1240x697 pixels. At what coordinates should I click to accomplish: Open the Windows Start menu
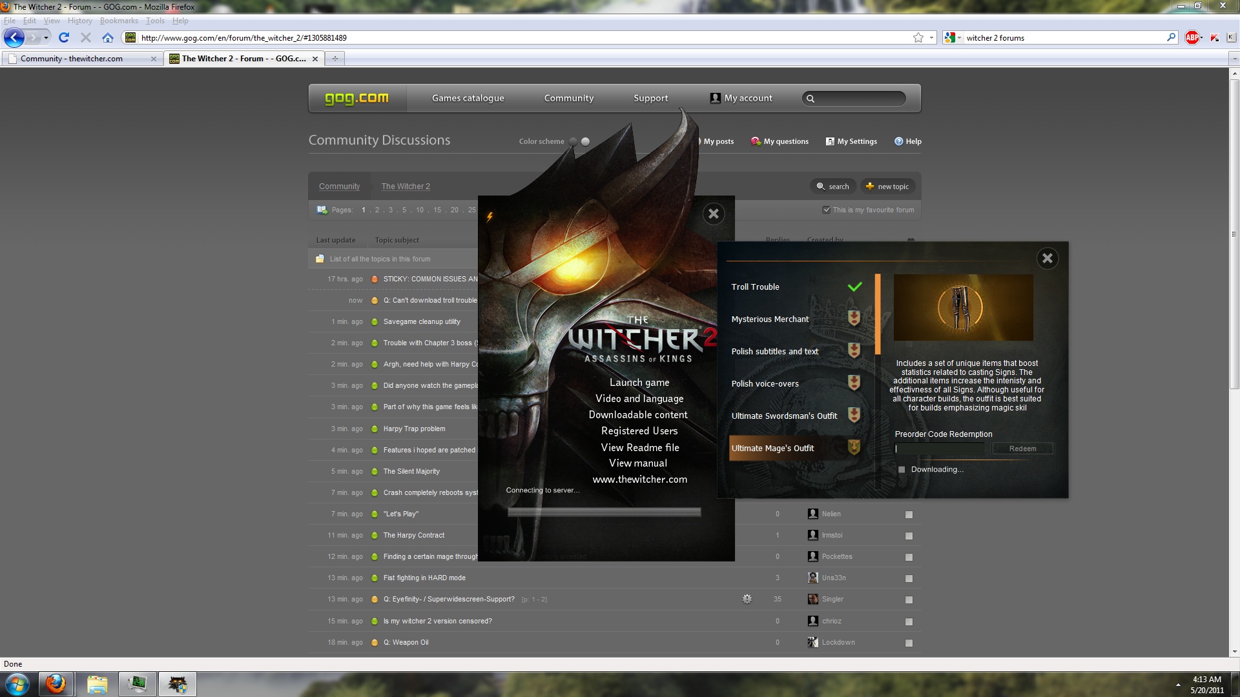(17, 684)
